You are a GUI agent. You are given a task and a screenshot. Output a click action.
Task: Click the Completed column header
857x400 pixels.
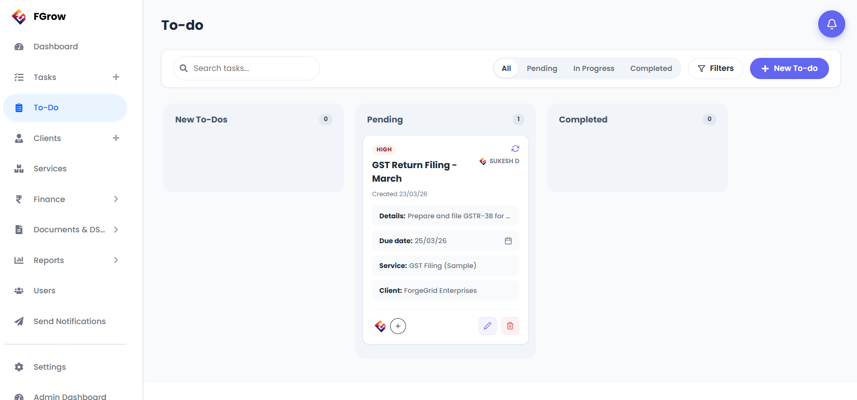[583, 119]
